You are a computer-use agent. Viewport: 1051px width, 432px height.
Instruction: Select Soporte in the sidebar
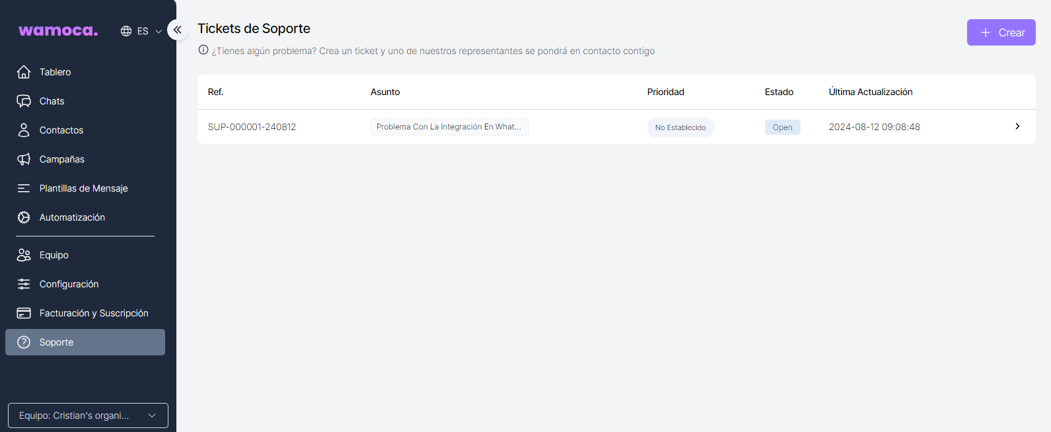pyautogui.click(x=85, y=342)
